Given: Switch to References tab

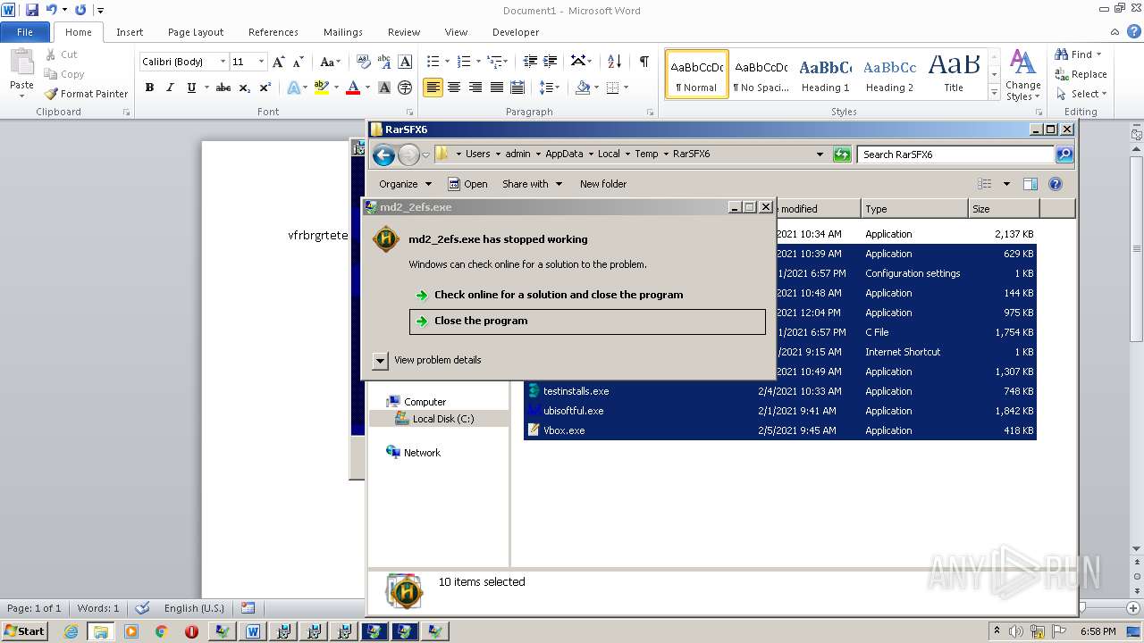Looking at the screenshot, I should point(273,32).
